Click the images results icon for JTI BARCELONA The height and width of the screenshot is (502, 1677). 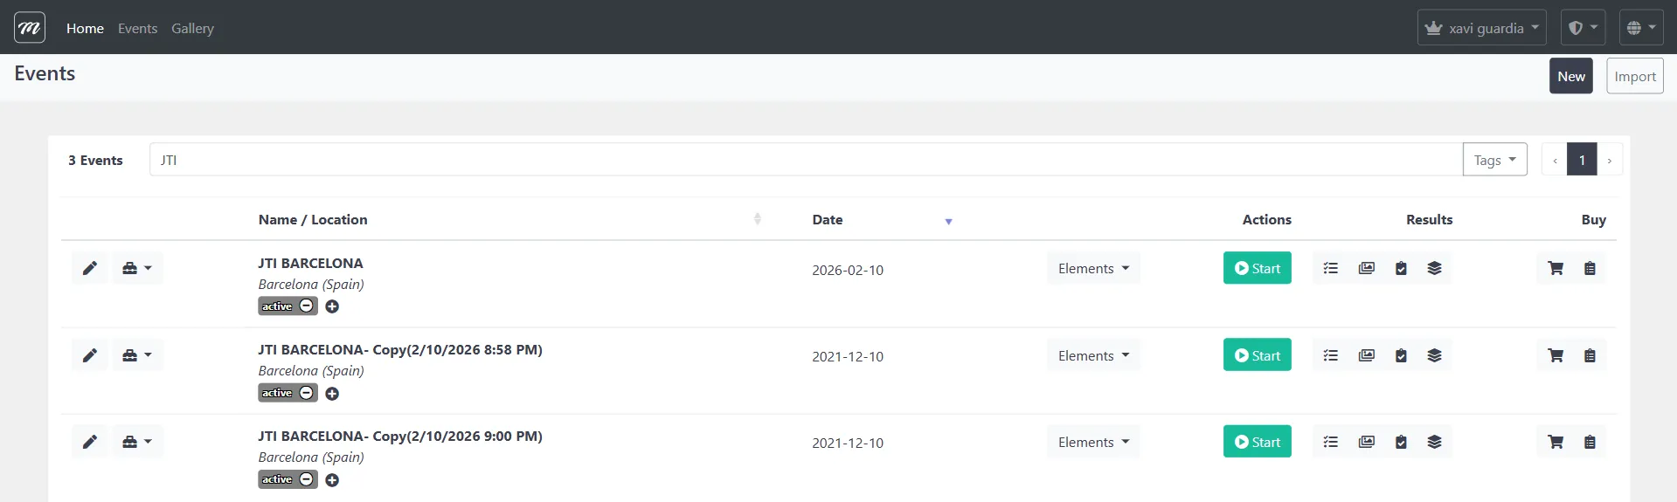pos(1366,268)
